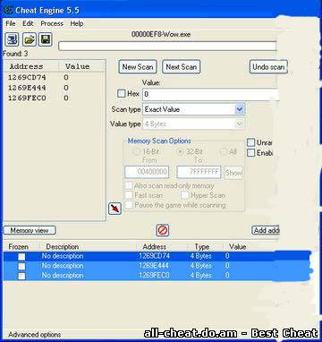This screenshot has width=322, height=342.
Task: Freeze the 1269CD74 address entry
Action: (x=21, y=256)
